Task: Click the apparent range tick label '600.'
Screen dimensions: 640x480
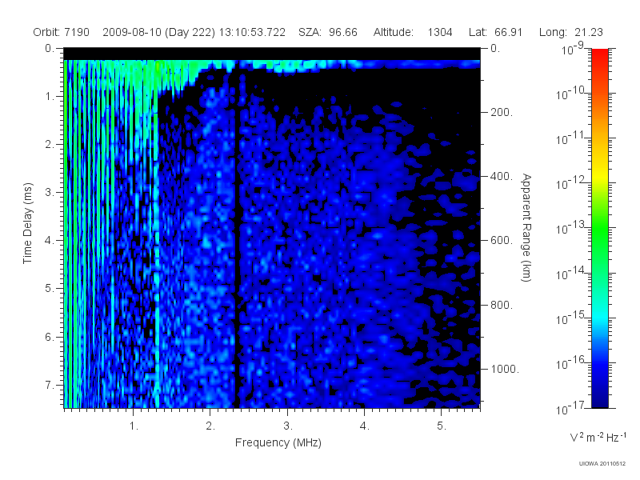Action: 502,241
